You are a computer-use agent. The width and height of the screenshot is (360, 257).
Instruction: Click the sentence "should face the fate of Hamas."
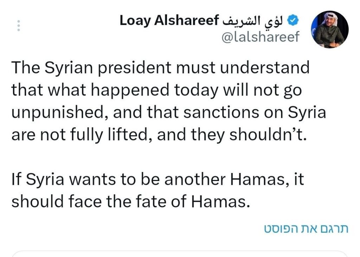tap(130, 202)
